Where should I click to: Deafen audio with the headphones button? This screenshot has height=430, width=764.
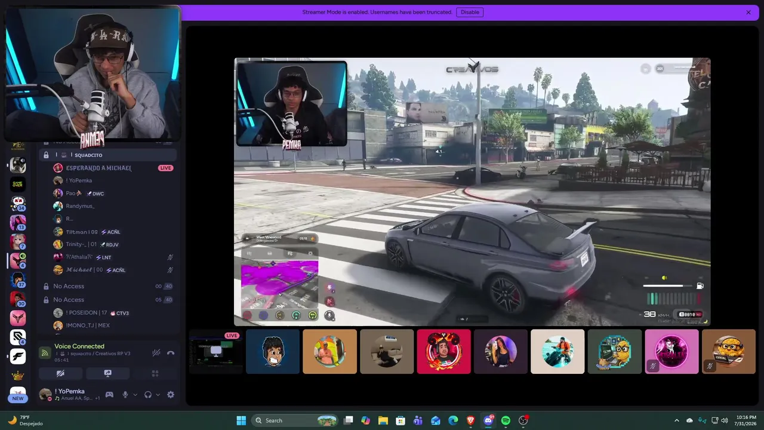point(148,395)
